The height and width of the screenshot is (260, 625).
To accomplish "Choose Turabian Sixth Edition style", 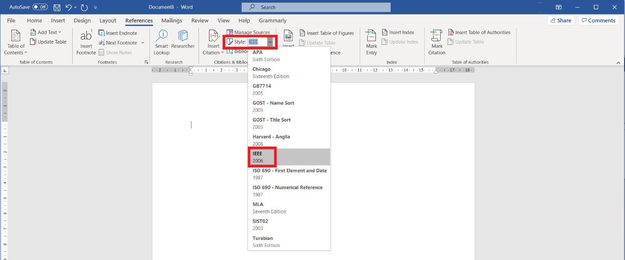I will (x=289, y=241).
